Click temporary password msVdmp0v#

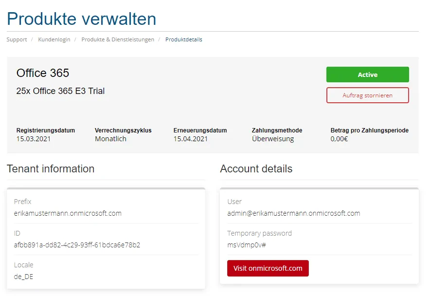[247, 245]
